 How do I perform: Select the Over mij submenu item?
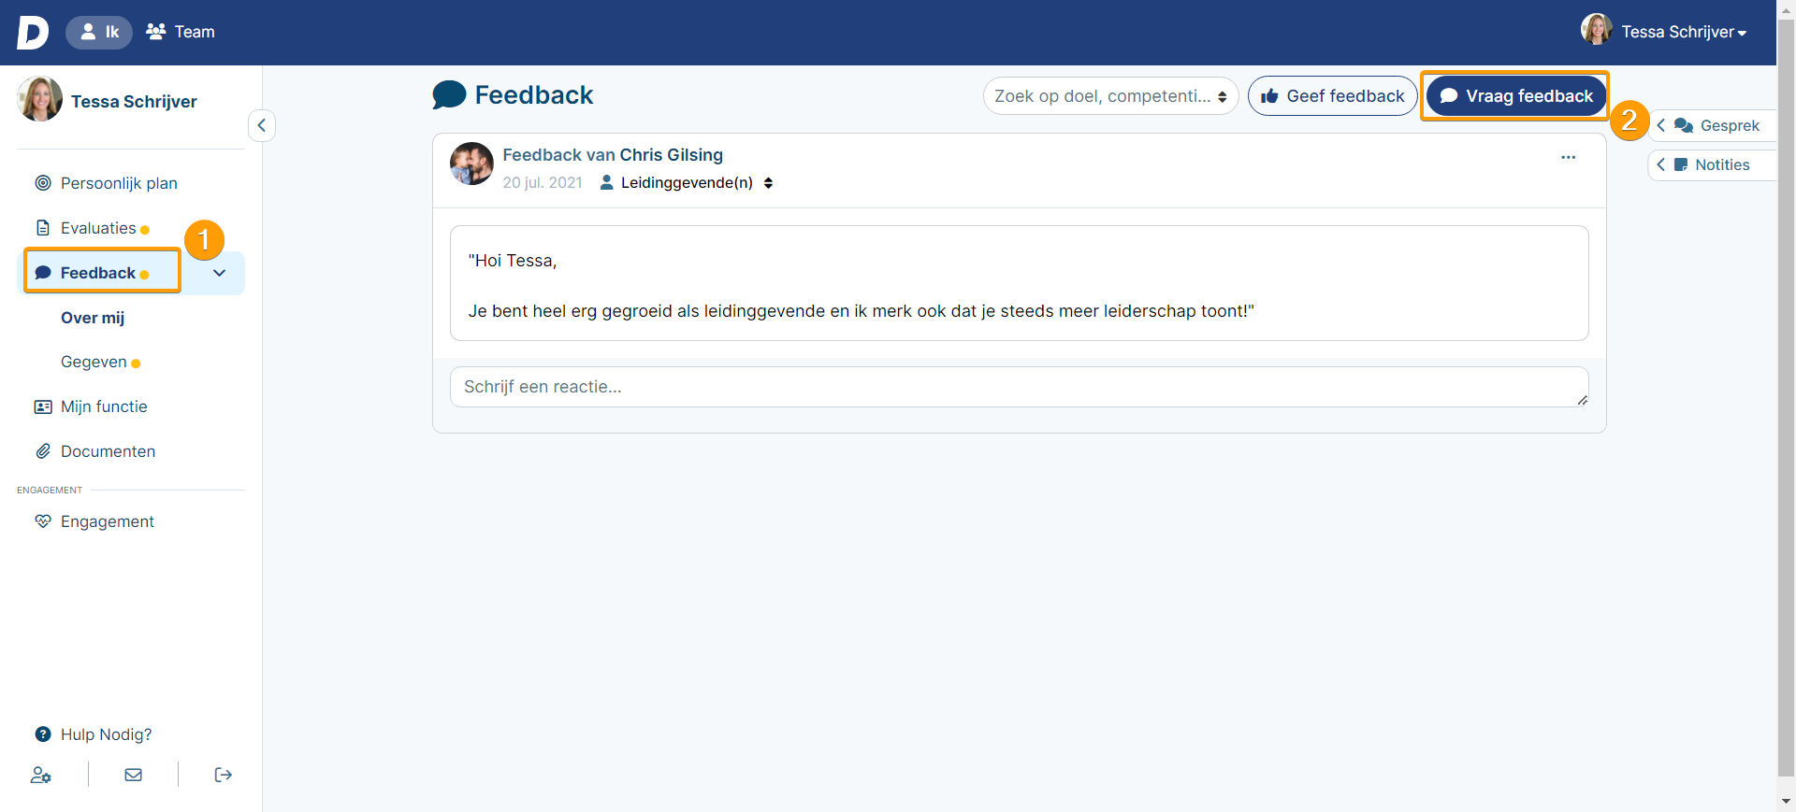(93, 318)
